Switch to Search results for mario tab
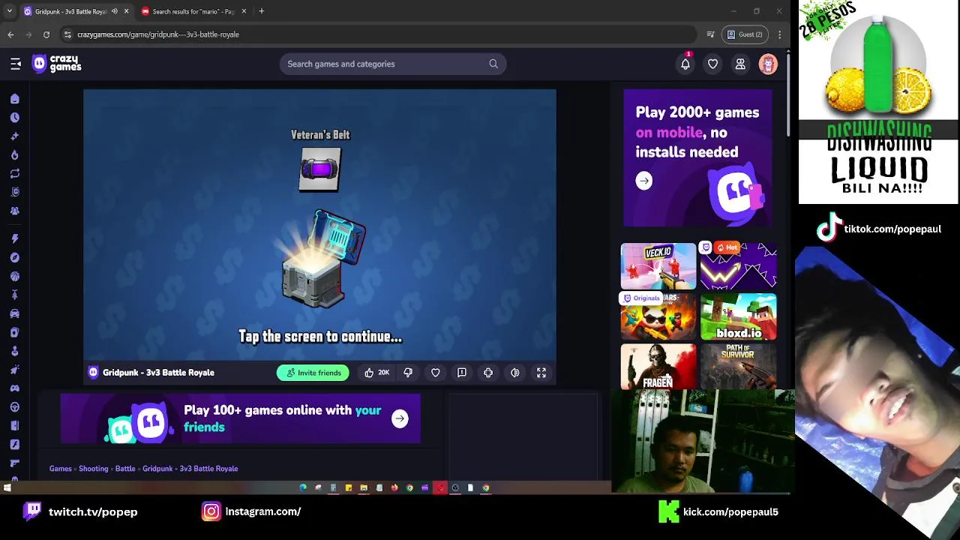This screenshot has height=540, width=960. click(193, 11)
